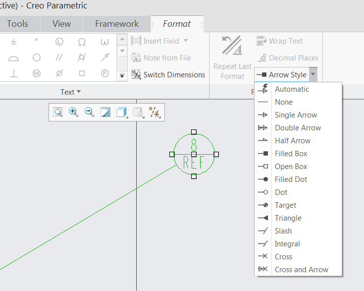This screenshot has height=291, width=364.
Task: Expand the Text group dropdown
Action: coord(70,92)
